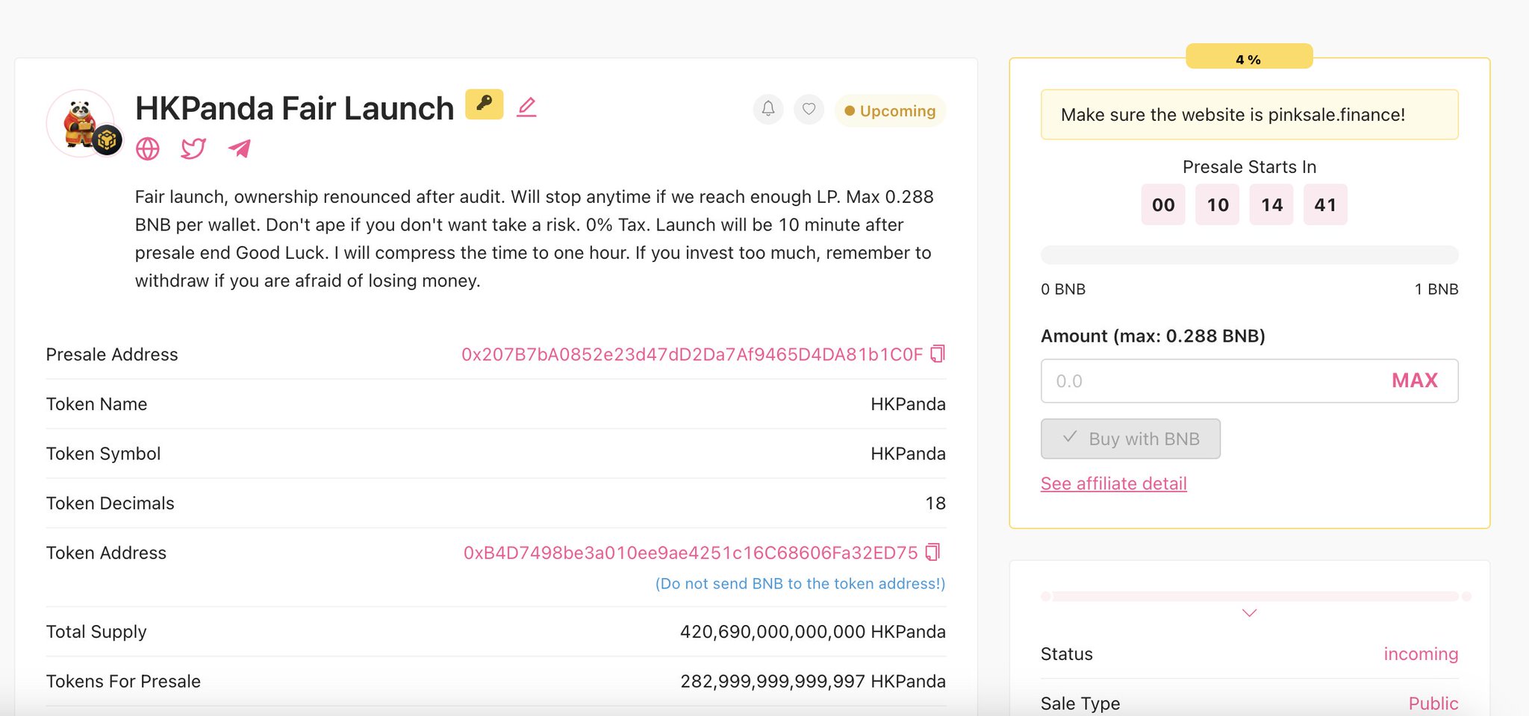The height and width of the screenshot is (716, 1529).
Task: Click the fair launch description paragraph
Action: point(535,239)
